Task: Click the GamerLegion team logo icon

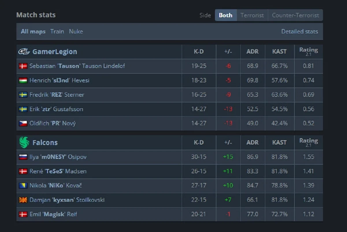Action: coord(24,52)
